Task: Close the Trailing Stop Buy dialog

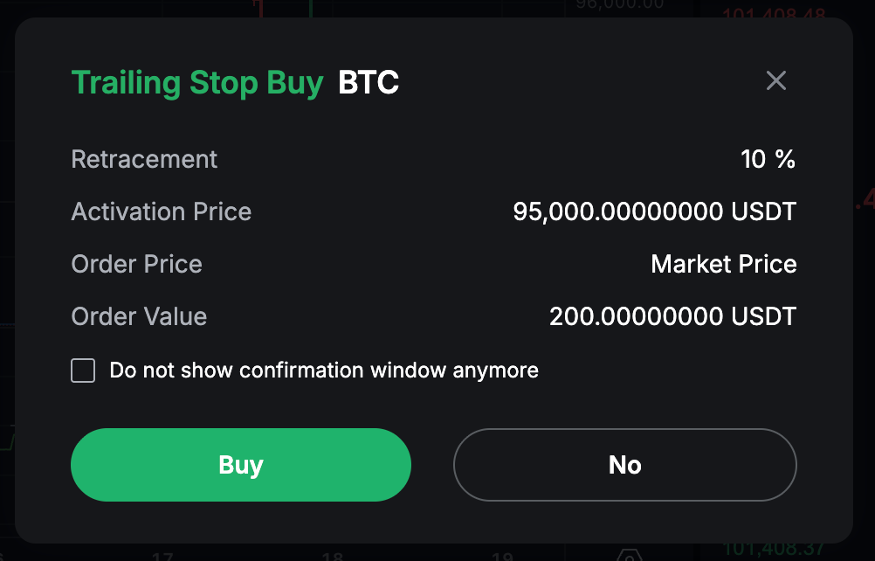Action: pos(775,81)
